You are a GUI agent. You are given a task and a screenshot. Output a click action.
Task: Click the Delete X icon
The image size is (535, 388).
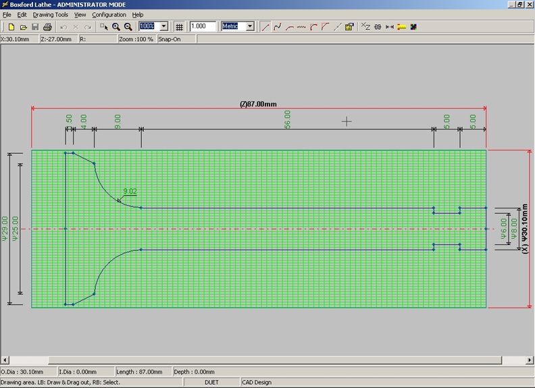point(76,26)
